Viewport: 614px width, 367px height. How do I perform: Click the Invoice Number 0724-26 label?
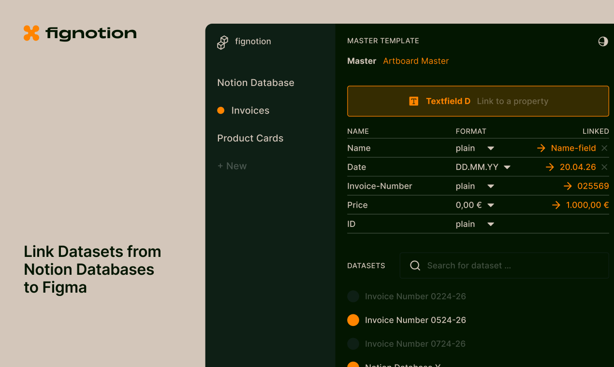coord(415,344)
